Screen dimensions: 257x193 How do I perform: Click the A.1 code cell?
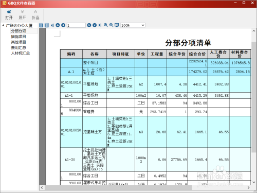(71, 72)
